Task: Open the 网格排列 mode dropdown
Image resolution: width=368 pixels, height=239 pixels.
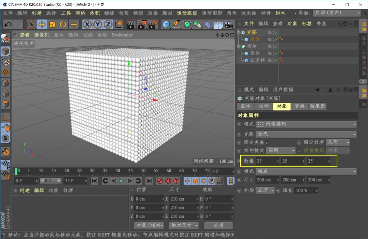Action: coord(306,124)
